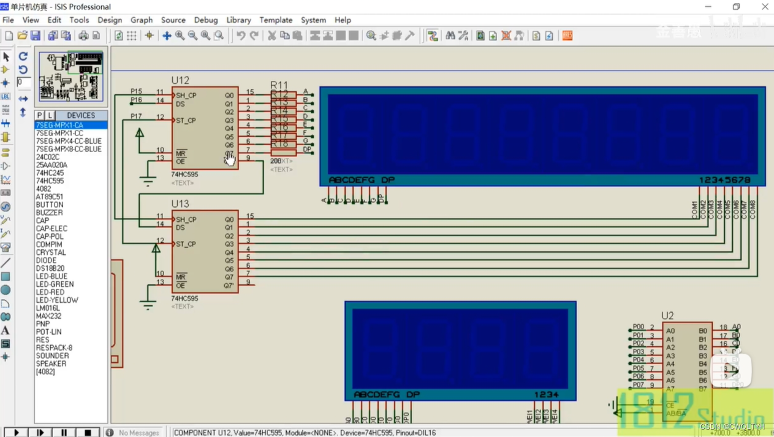Open the File menu
The height and width of the screenshot is (437, 774).
(8, 20)
